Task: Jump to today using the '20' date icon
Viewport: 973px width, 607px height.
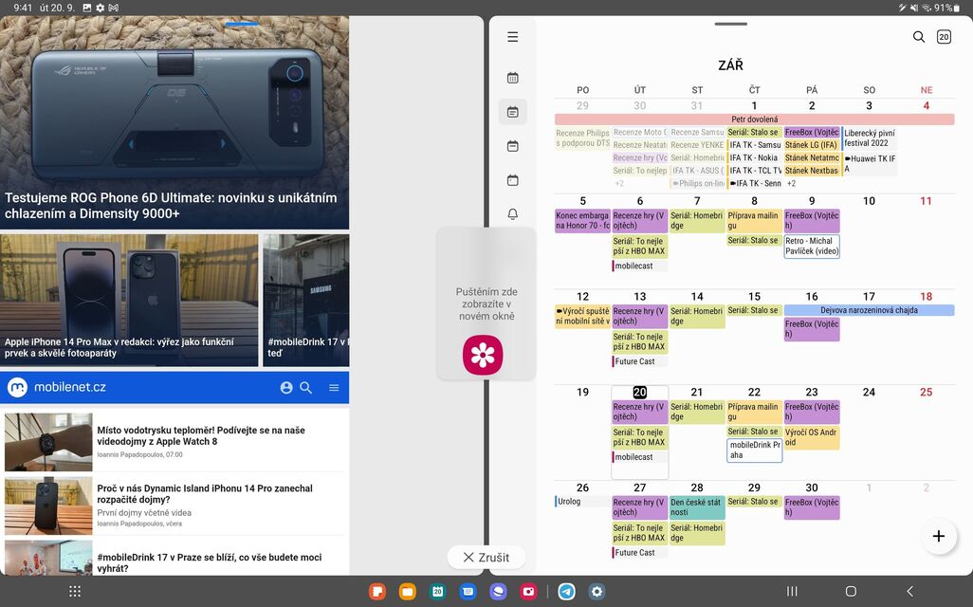Action: [x=944, y=36]
